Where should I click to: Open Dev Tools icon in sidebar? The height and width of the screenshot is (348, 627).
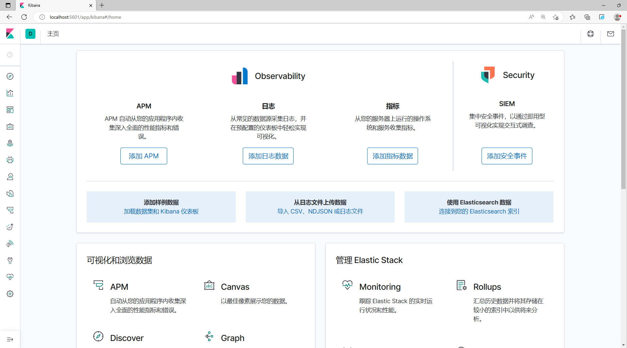tap(10, 260)
